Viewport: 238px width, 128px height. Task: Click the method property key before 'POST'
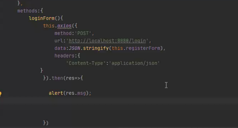coord(63,33)
